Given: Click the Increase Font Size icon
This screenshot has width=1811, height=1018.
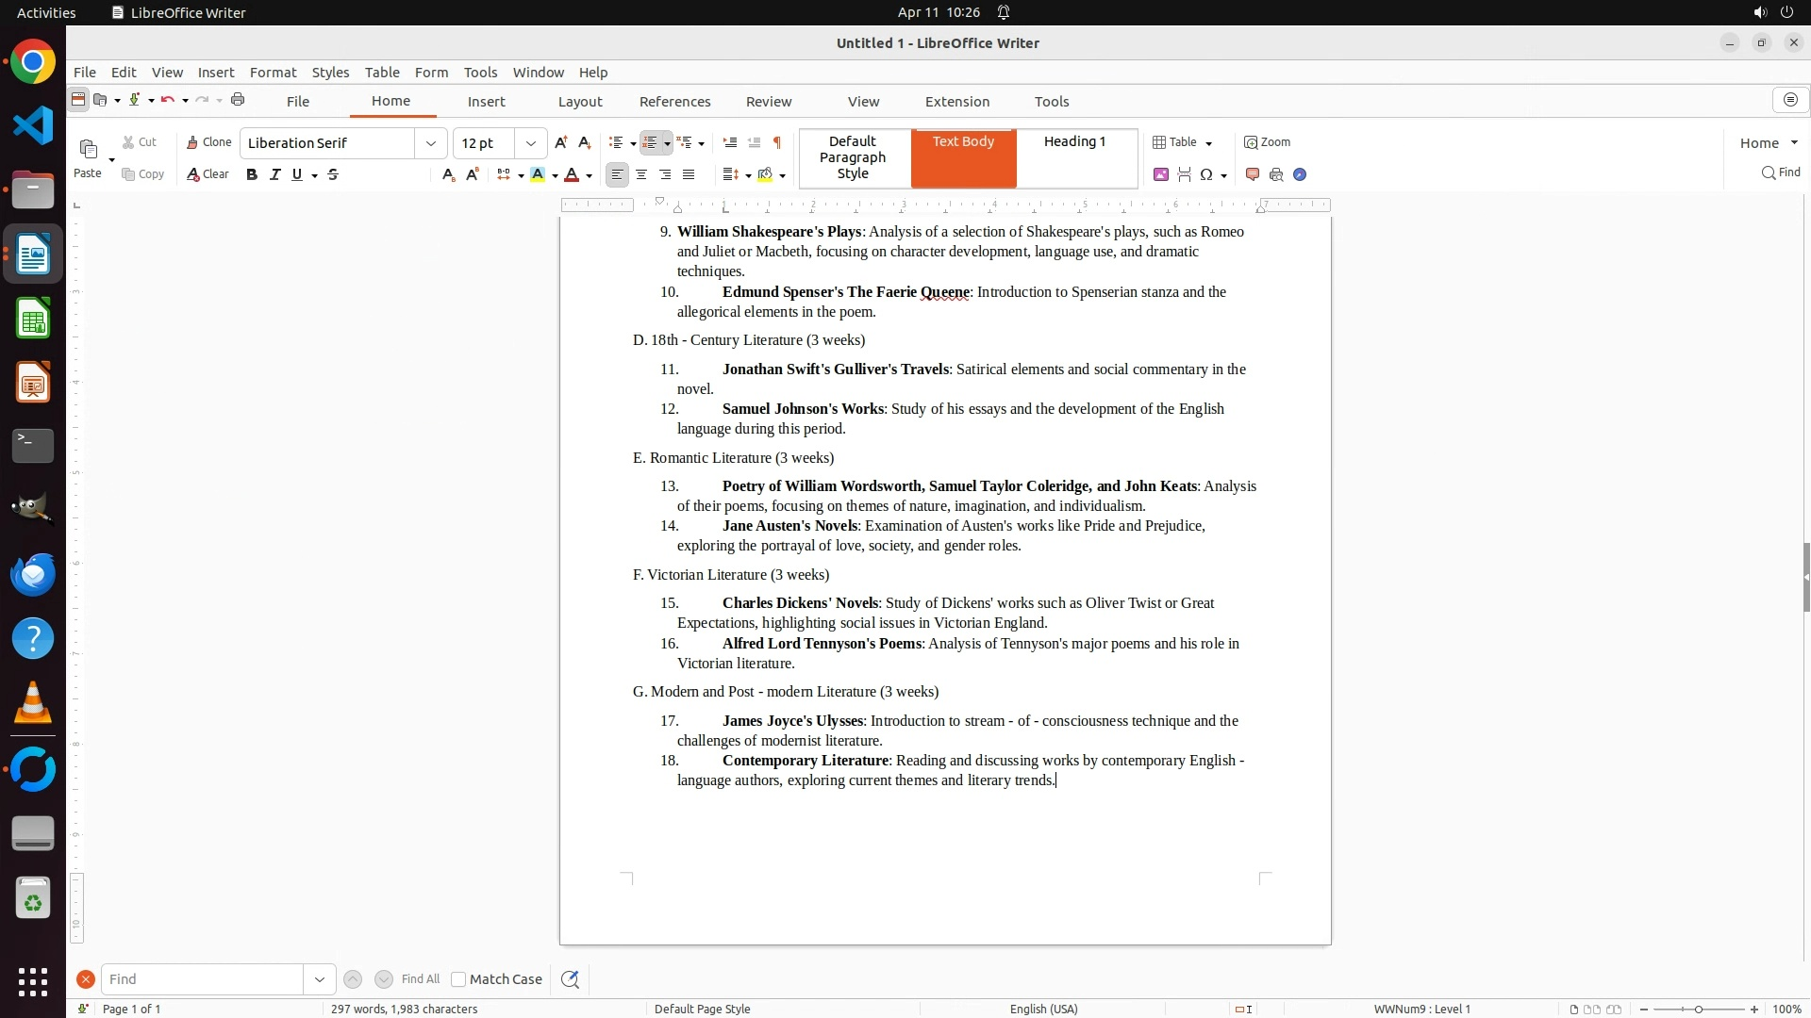Looking at the screenshot, I should pos(561,142).
